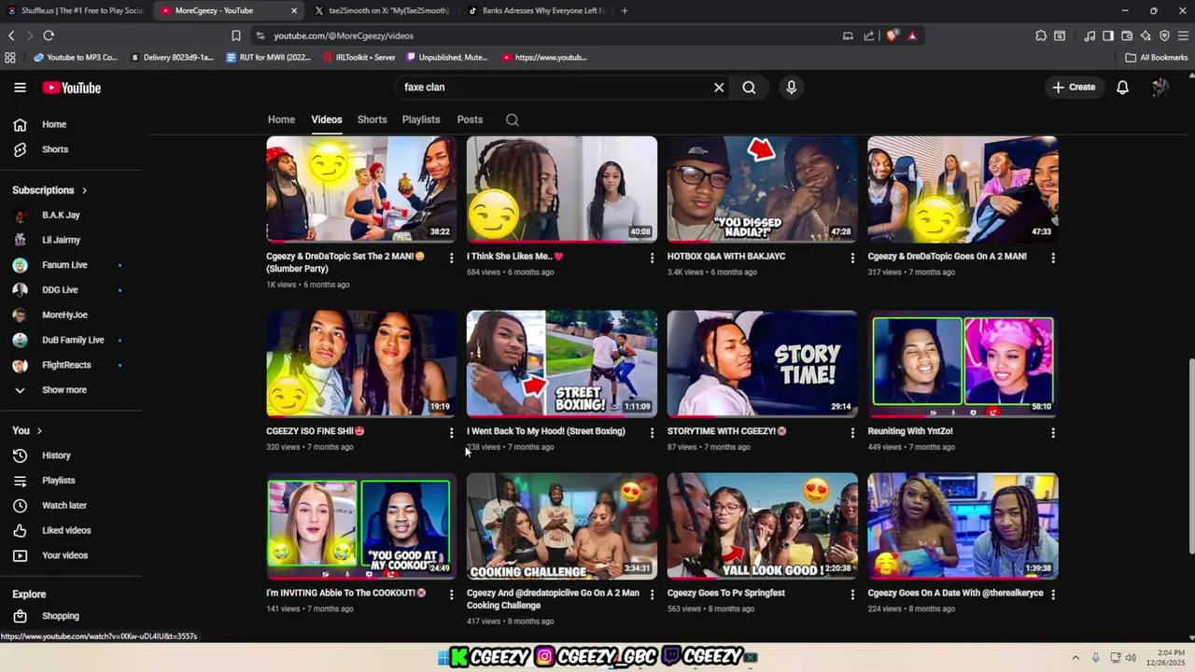Open options for HOTBOX Q&A WITH BAKJAYC video

coord(852,258)
